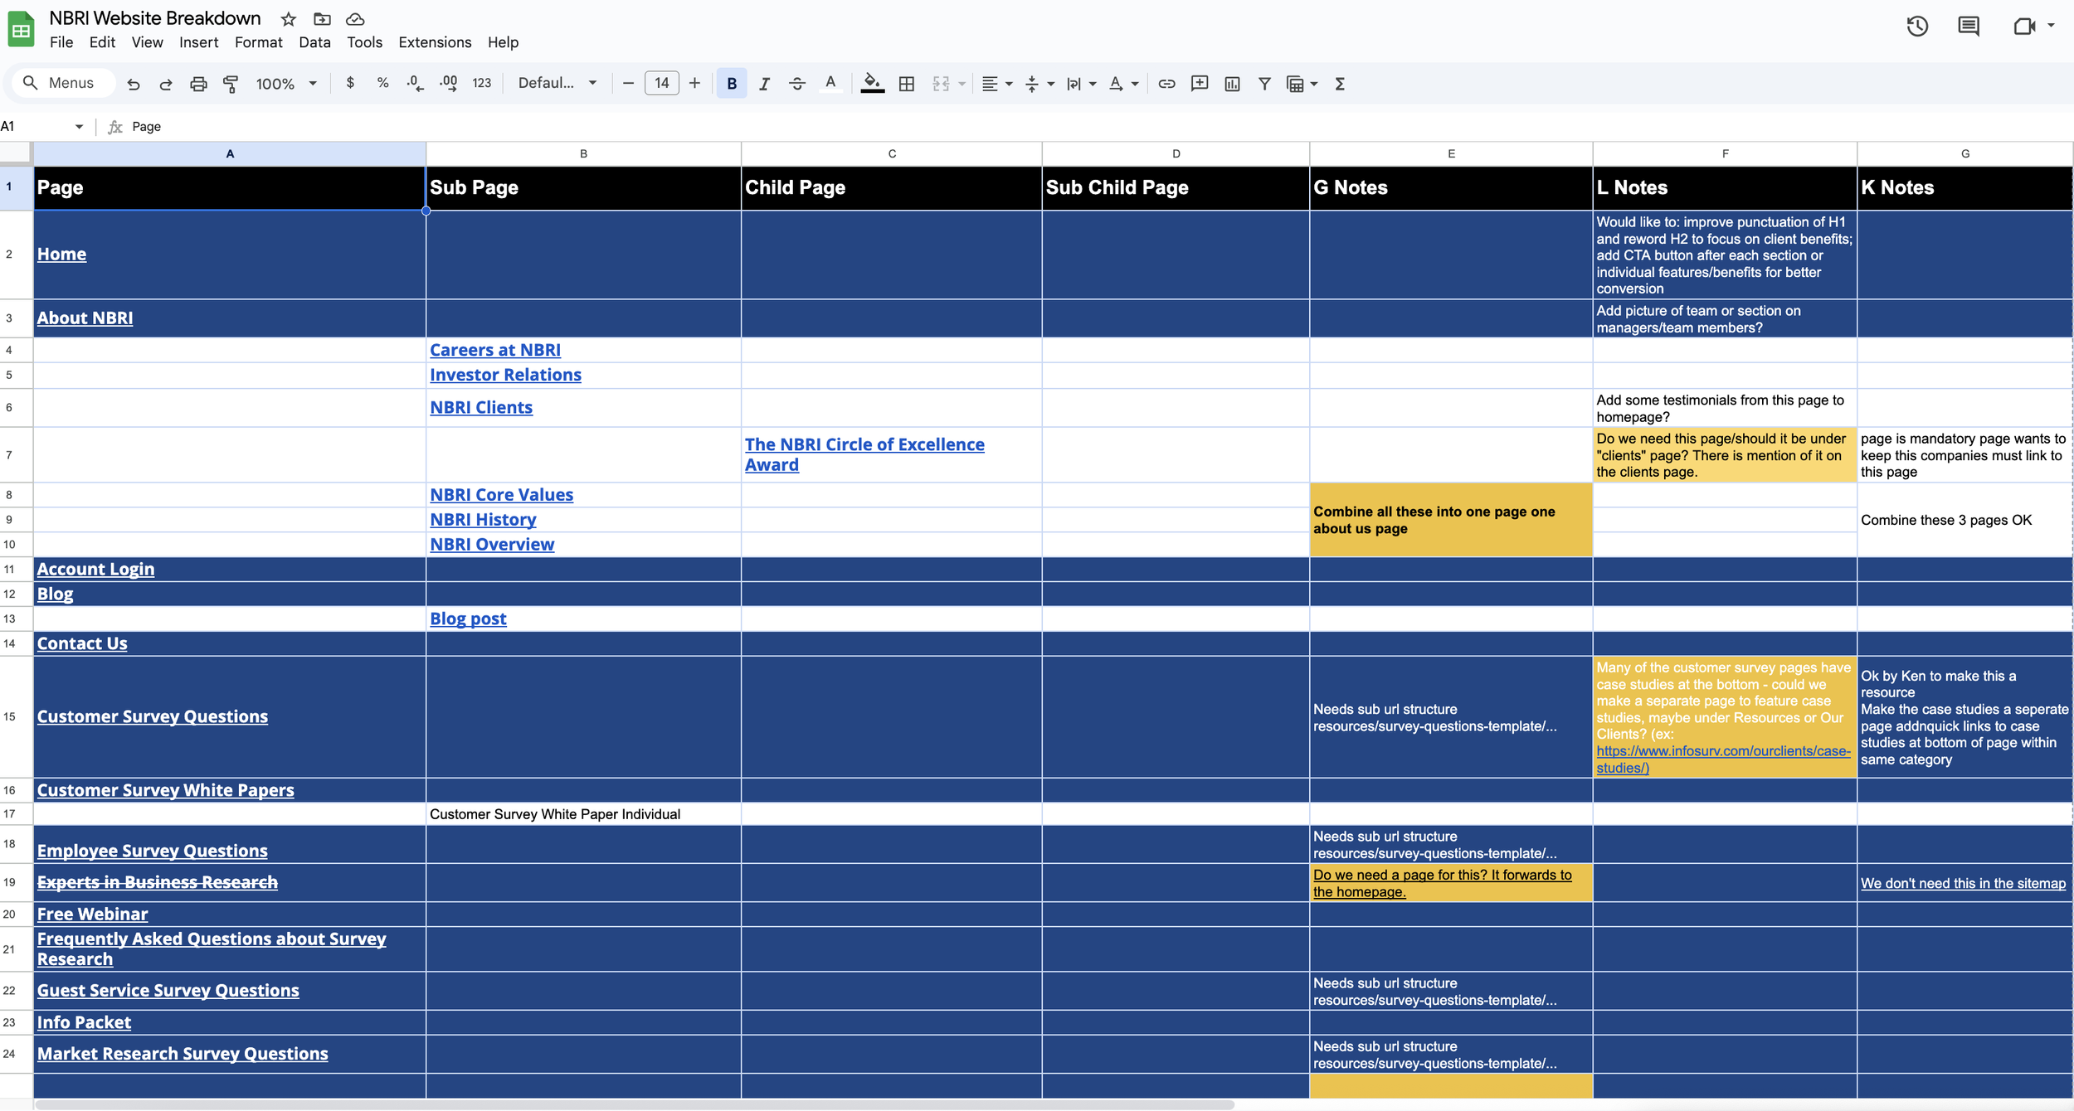
Task: Follow the Careers at NBRI link
Action: [495, 350]
